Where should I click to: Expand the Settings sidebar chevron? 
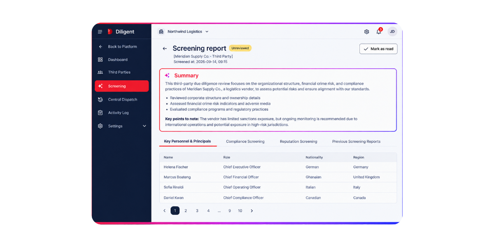pyautogui.click(x=144, y=126)
